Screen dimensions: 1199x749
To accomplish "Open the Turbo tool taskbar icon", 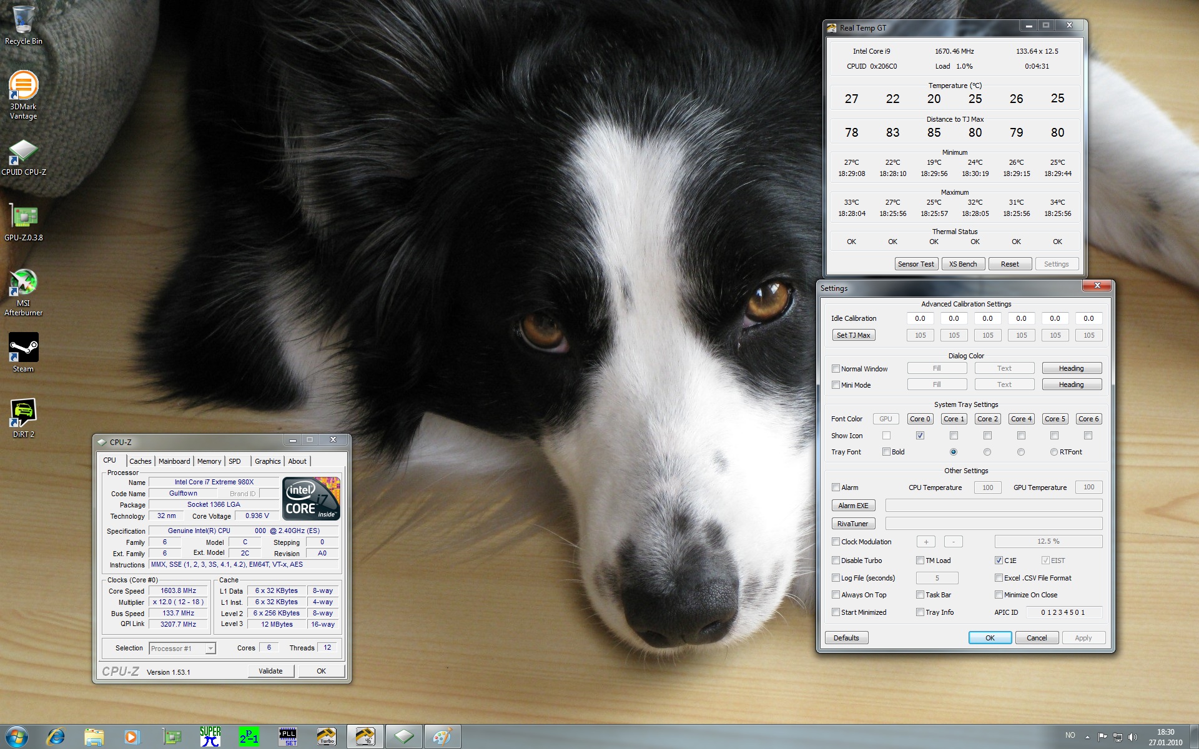I will click(327, 737).
